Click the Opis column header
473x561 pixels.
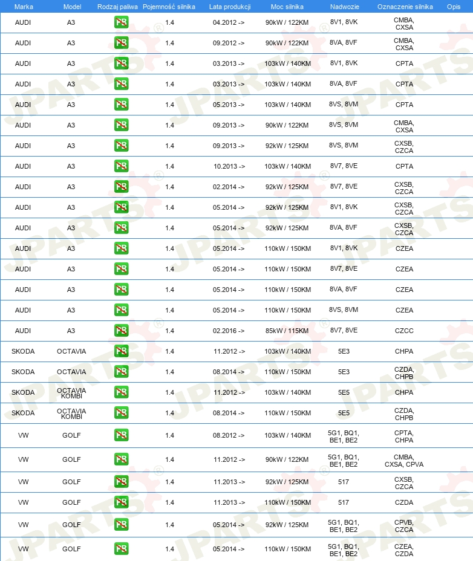click(454, 7)
